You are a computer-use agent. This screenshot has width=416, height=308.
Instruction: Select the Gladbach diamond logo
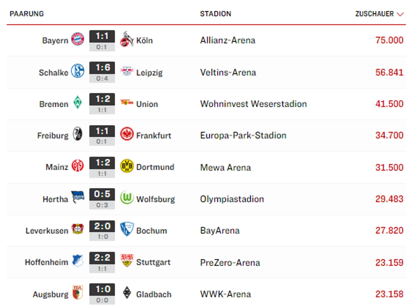[127, 293]
